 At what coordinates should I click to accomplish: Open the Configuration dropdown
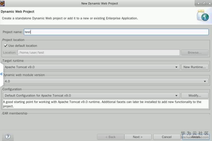coord(91,96)
